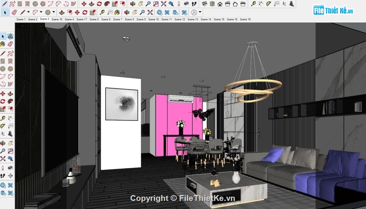Switch to Front standard view

pyautogui.click(x=220, y=4)
